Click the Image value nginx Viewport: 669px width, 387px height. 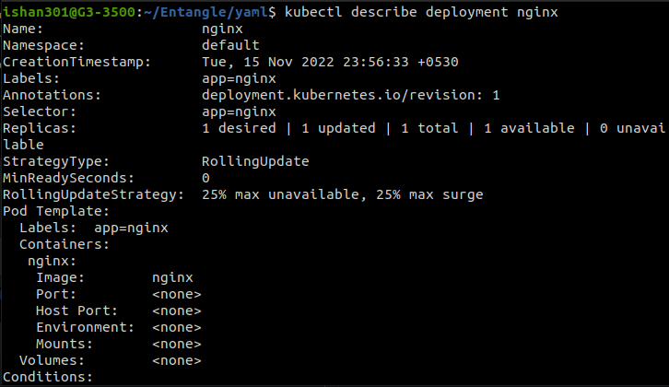tap(172, 277)
